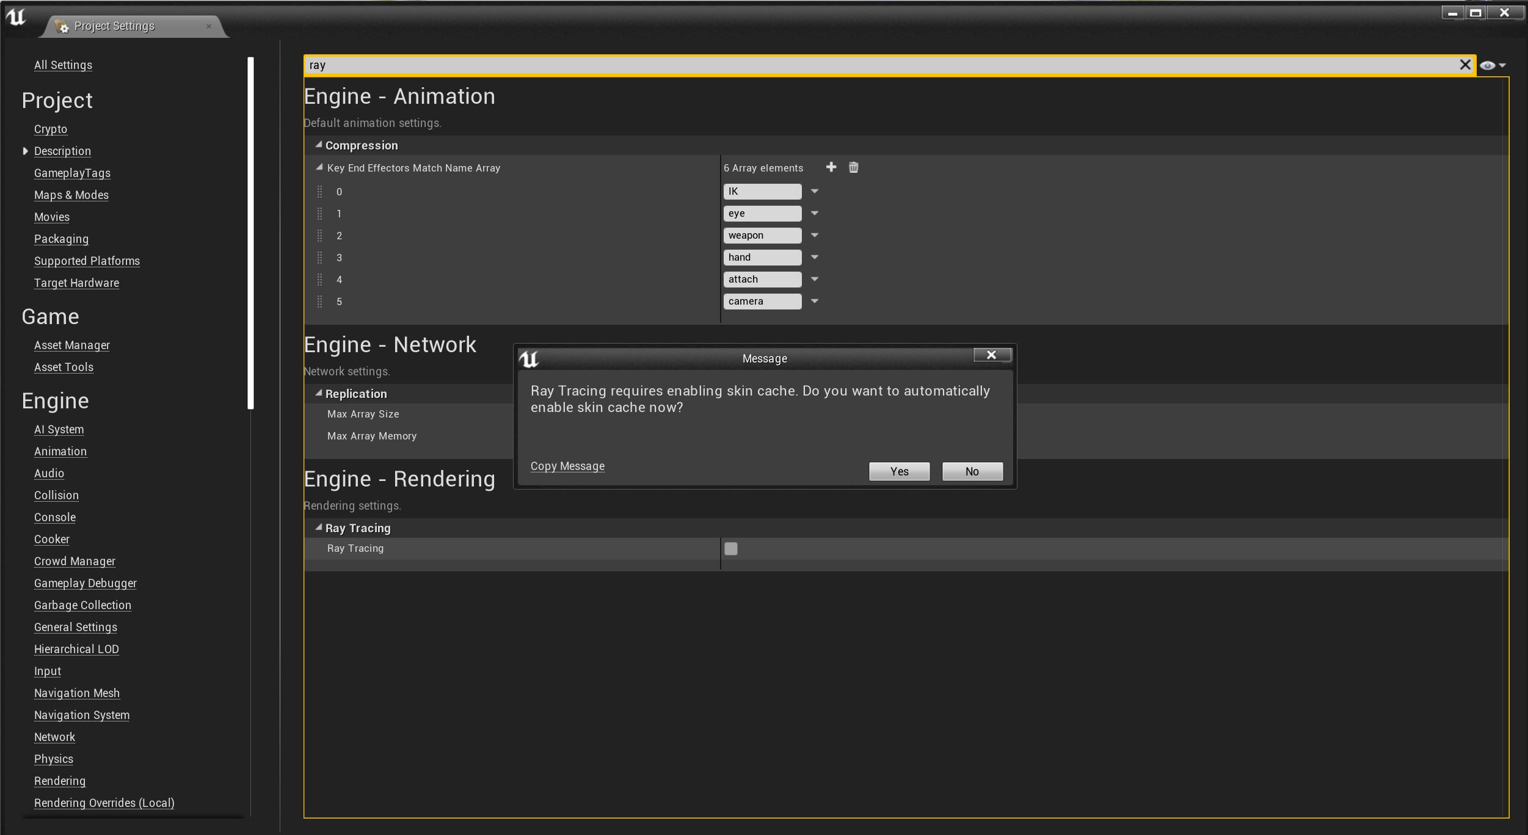The height and width of the screenshot is (835, 1528).
Task: Close the Message dialog with X
Action: 991,355
